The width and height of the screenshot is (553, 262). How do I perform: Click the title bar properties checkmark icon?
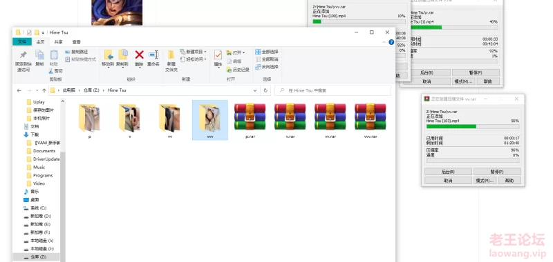point(29,32)
